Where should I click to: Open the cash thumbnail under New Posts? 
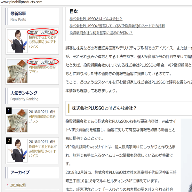click(x=17, y=71)
